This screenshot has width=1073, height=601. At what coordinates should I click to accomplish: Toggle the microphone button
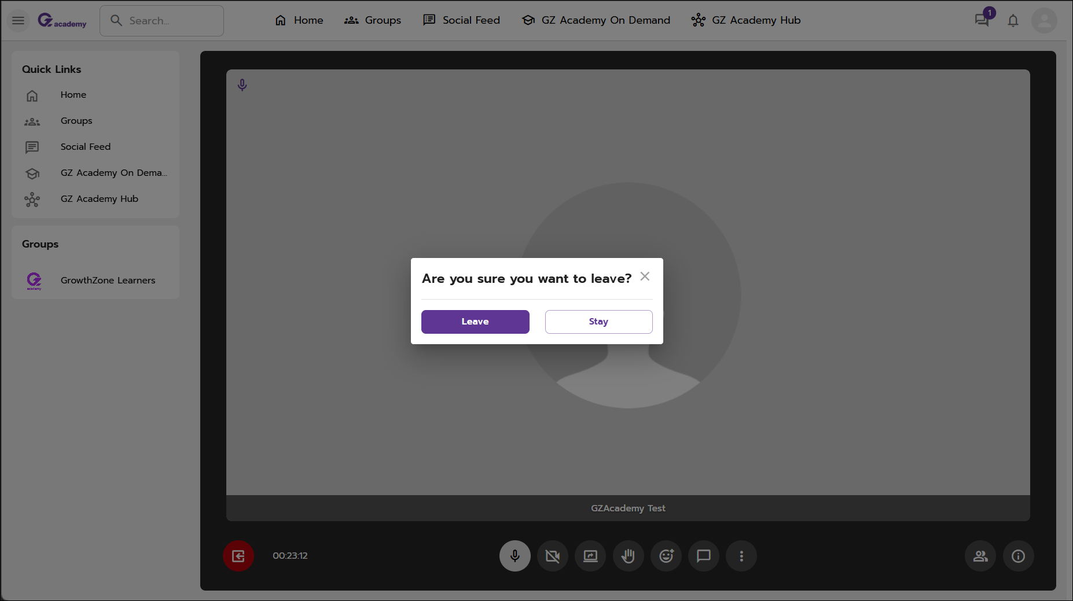515,556
